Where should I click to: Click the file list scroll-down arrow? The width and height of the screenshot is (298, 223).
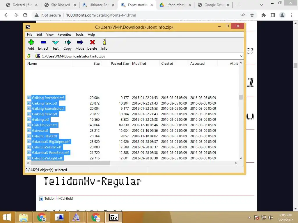click(x=241, y=158)
